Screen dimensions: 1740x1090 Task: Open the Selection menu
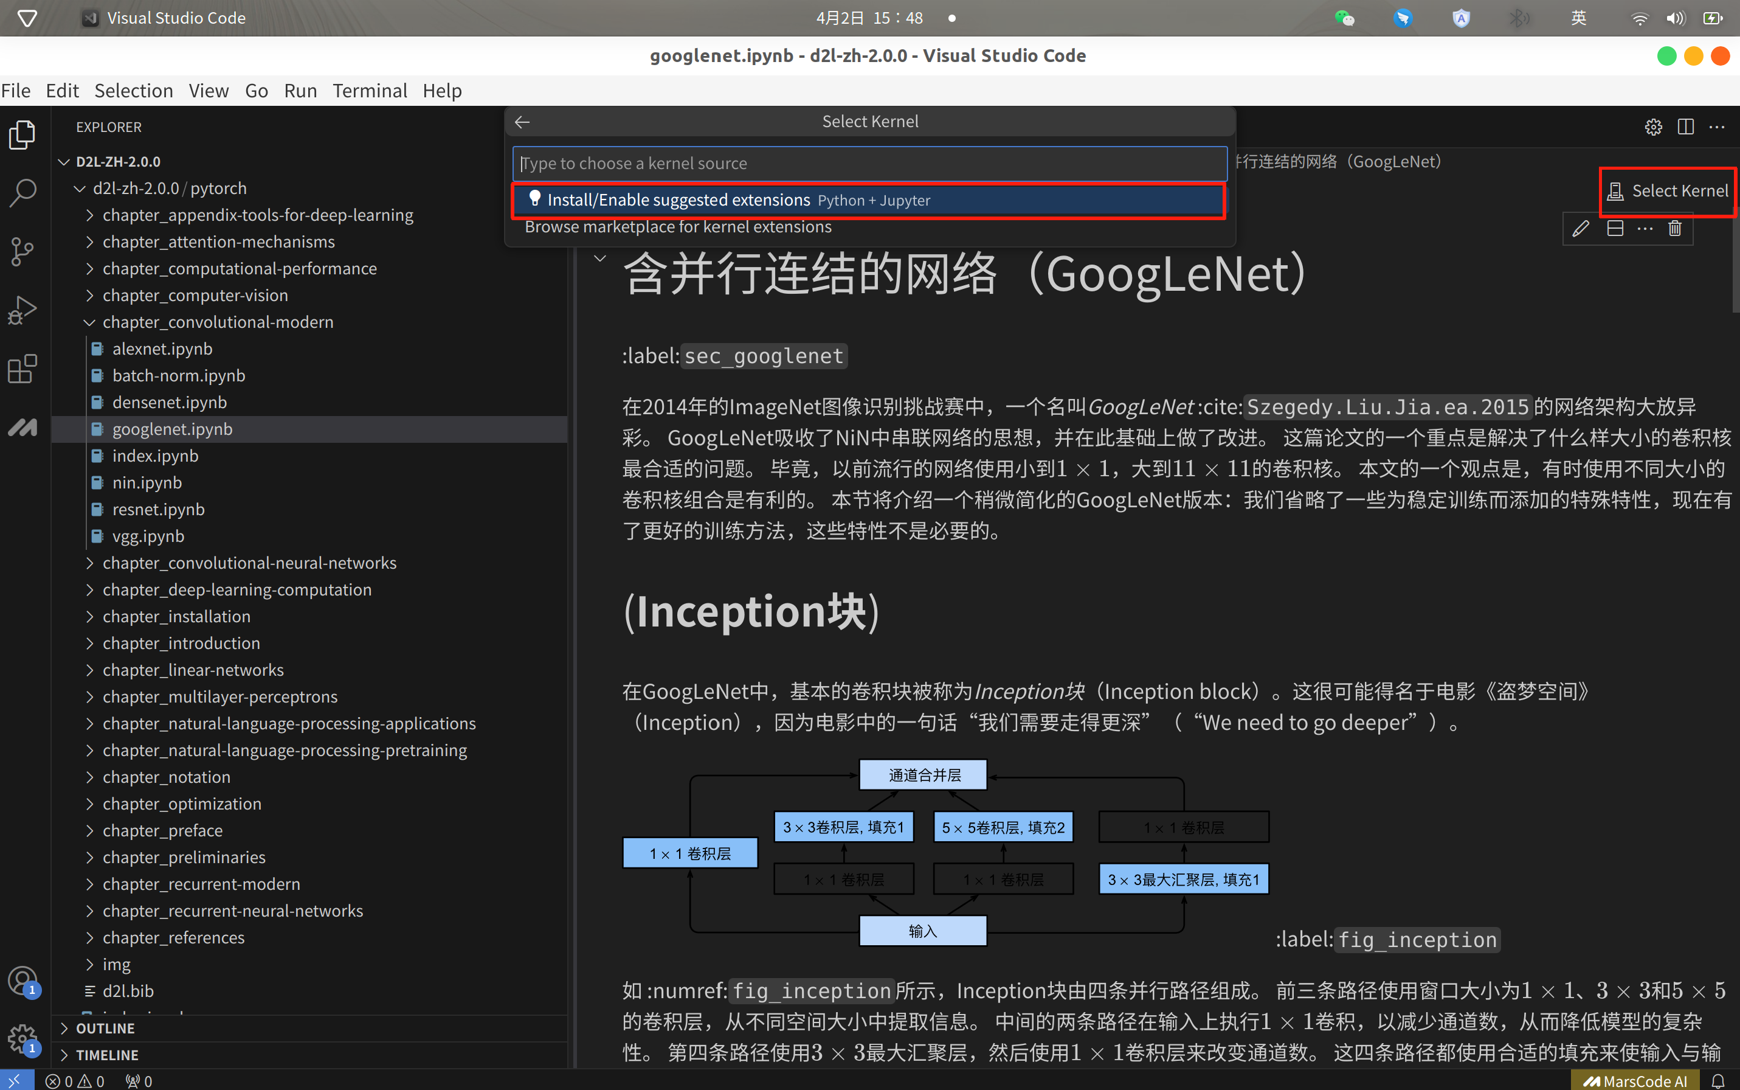133,91
